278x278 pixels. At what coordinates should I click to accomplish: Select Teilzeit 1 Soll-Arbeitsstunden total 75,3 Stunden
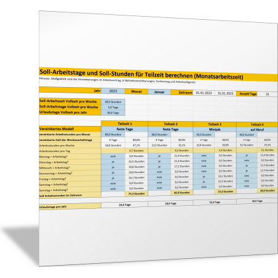pos(137,193)
